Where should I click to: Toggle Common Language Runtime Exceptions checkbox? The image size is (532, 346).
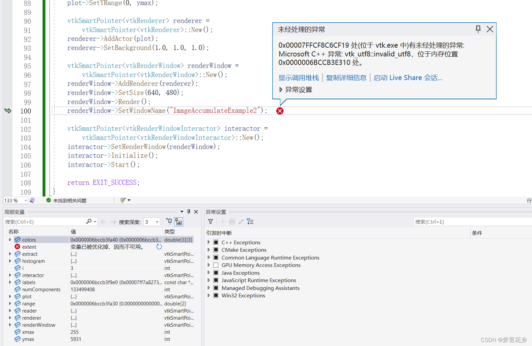[x=216, y=257]
